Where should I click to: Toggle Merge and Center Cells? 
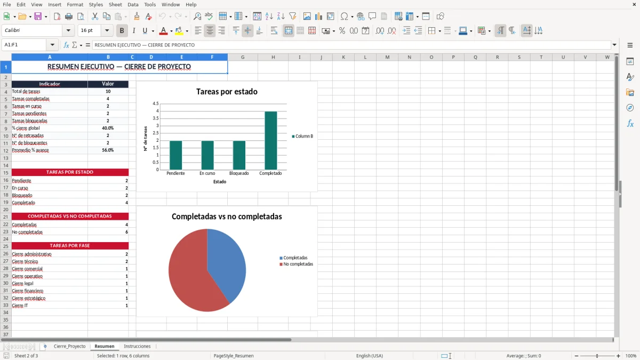tap(289, 31)
